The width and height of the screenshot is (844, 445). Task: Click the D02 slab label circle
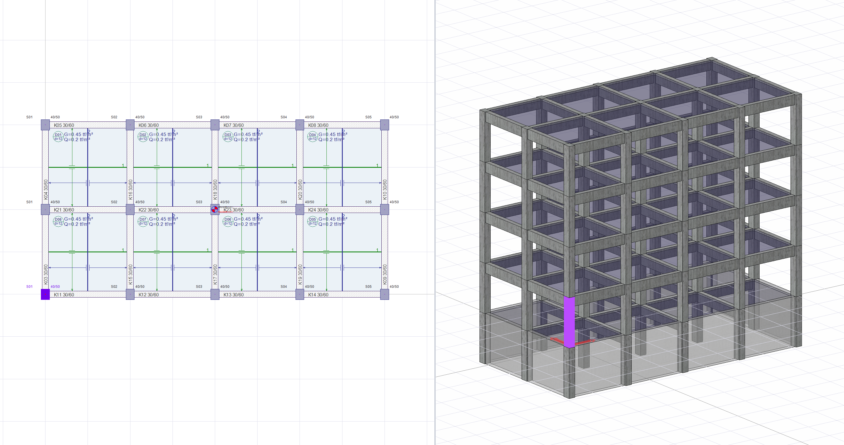143,137
